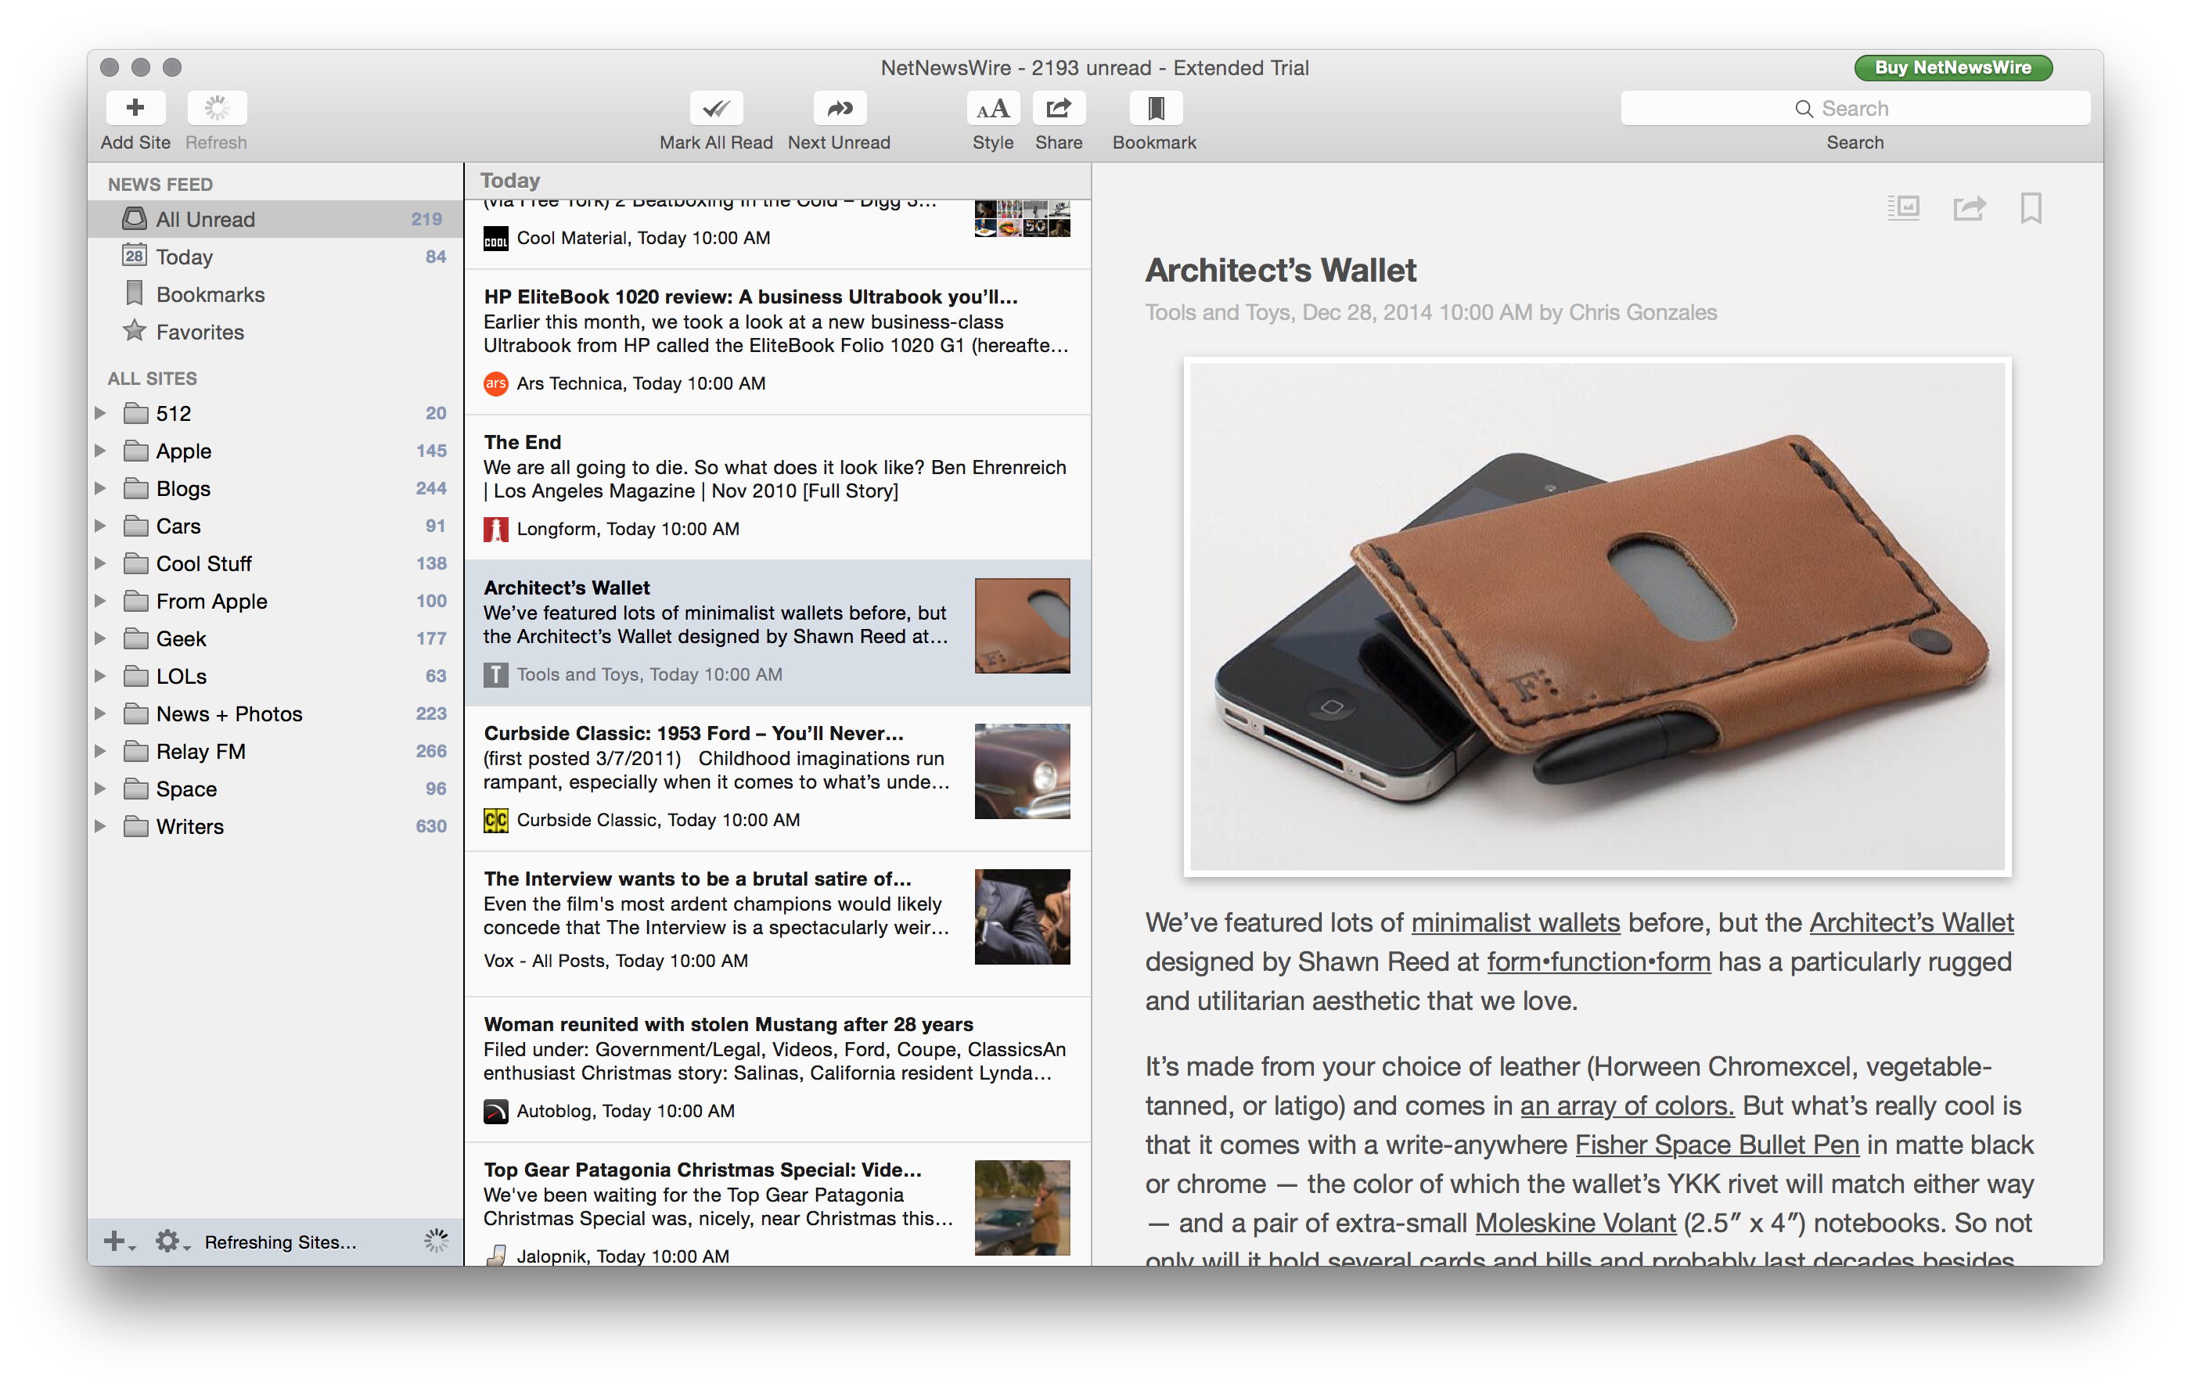This screenshot has width=2191, height=1391.
Task: Select All Unread in News Feed
Action: click(x=275, y=219)
